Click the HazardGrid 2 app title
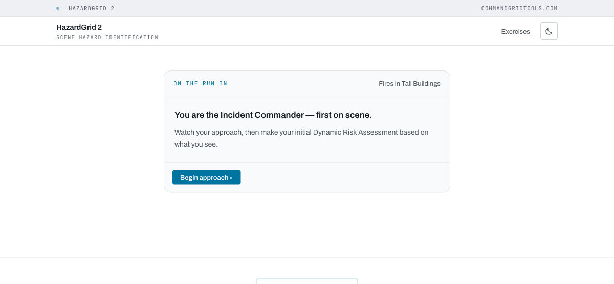This screenshot has height=284, width=614. pos(79,27)
